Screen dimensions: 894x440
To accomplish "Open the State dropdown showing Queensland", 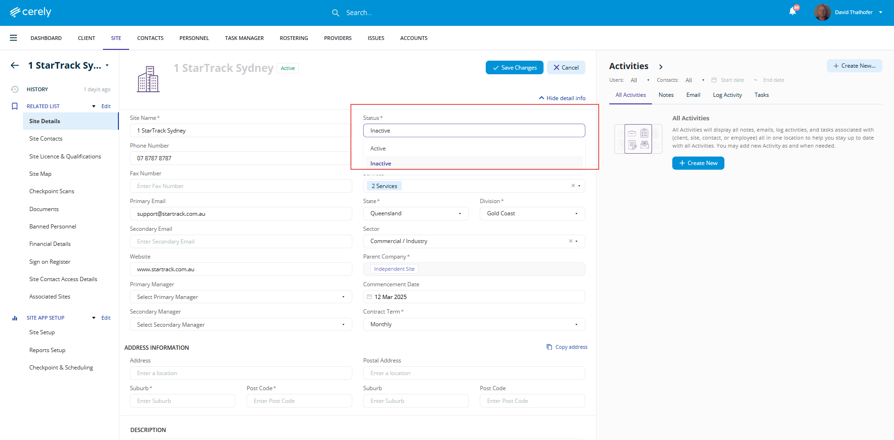I will coord(415,213).
